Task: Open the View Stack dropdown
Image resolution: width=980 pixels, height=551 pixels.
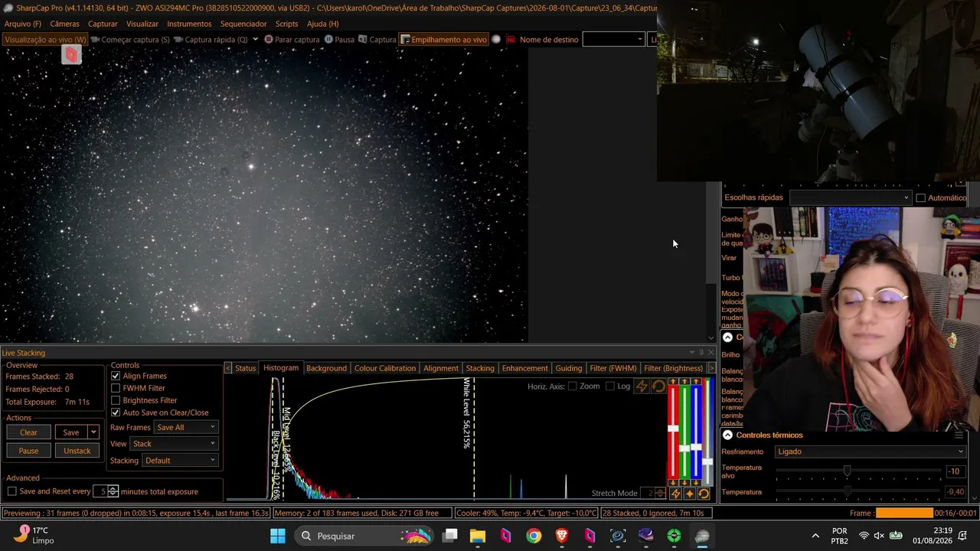Action: pyautogui.click(x=174, y=444)
